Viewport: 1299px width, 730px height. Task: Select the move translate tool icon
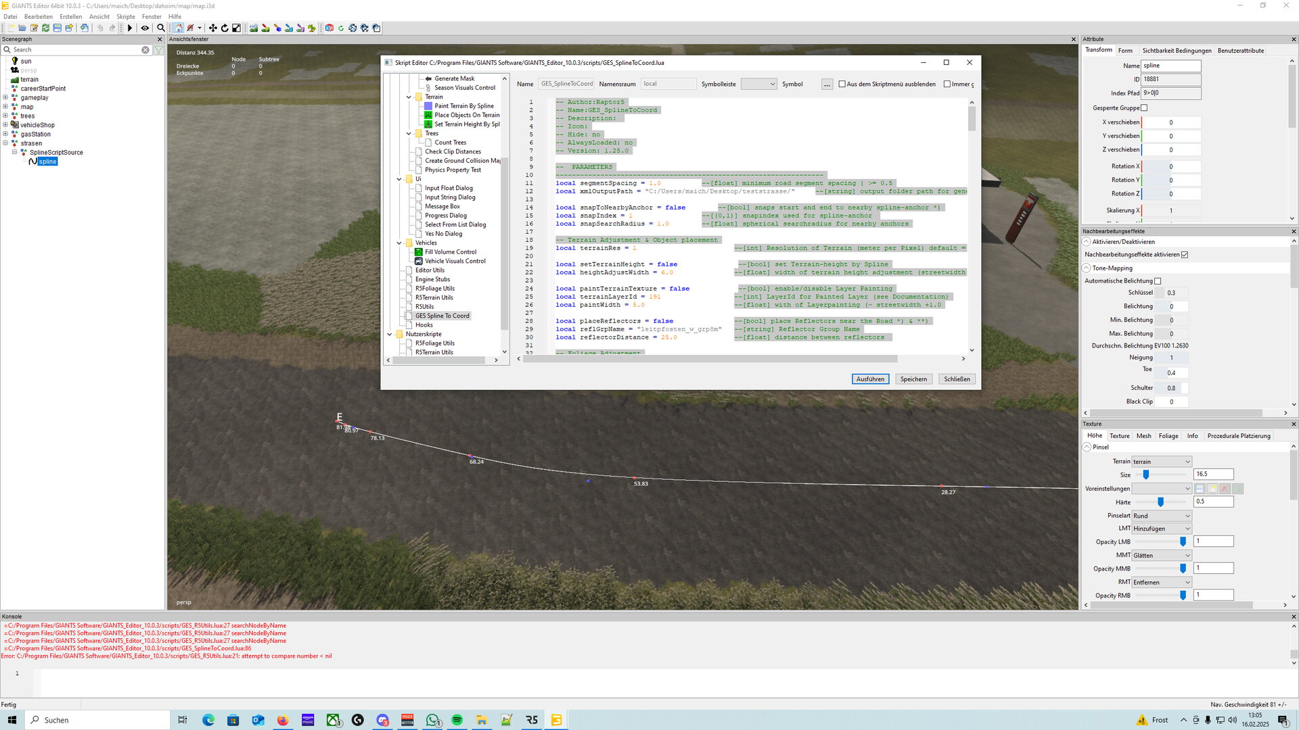click(212, 28)
